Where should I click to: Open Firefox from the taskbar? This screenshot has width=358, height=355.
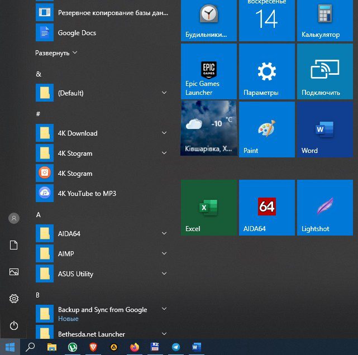[135, 347]
